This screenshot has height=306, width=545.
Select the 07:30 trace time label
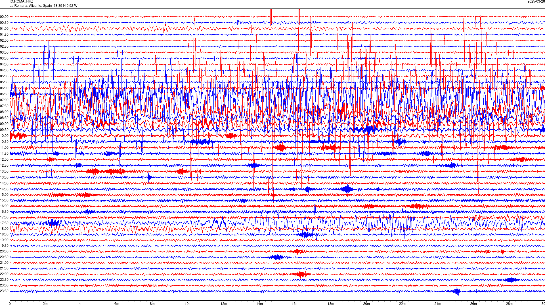coord(4,106)
